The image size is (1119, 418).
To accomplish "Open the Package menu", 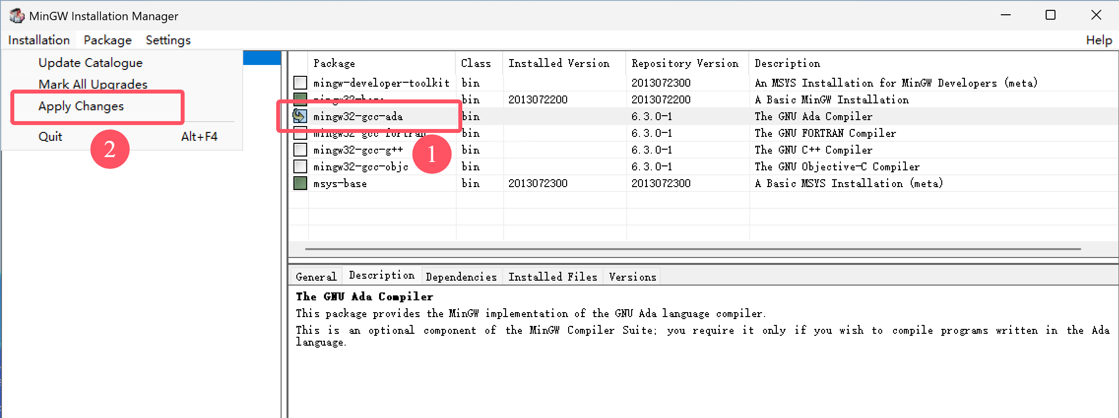I will coord(107,40).
